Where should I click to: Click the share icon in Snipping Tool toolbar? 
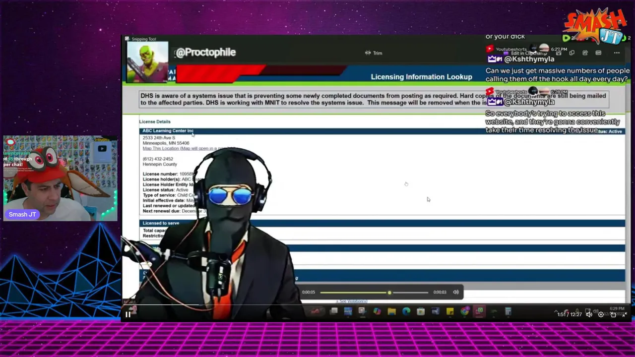tap(585, 53)
